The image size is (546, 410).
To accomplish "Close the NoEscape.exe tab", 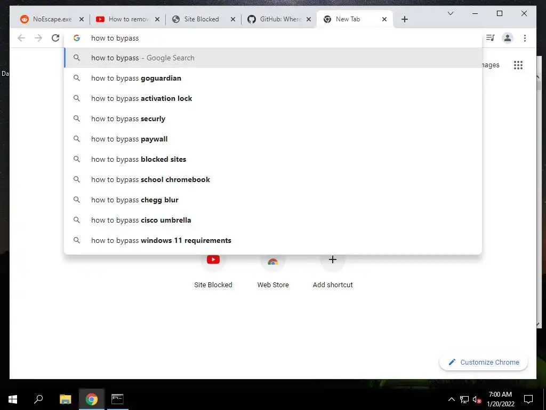I will click(x=82, y=19).
